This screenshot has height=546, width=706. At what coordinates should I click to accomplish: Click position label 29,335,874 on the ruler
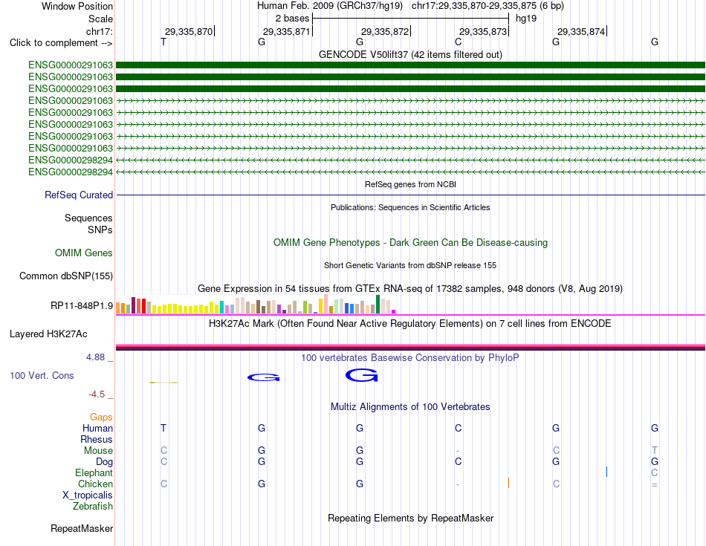[x=581, y=31]
